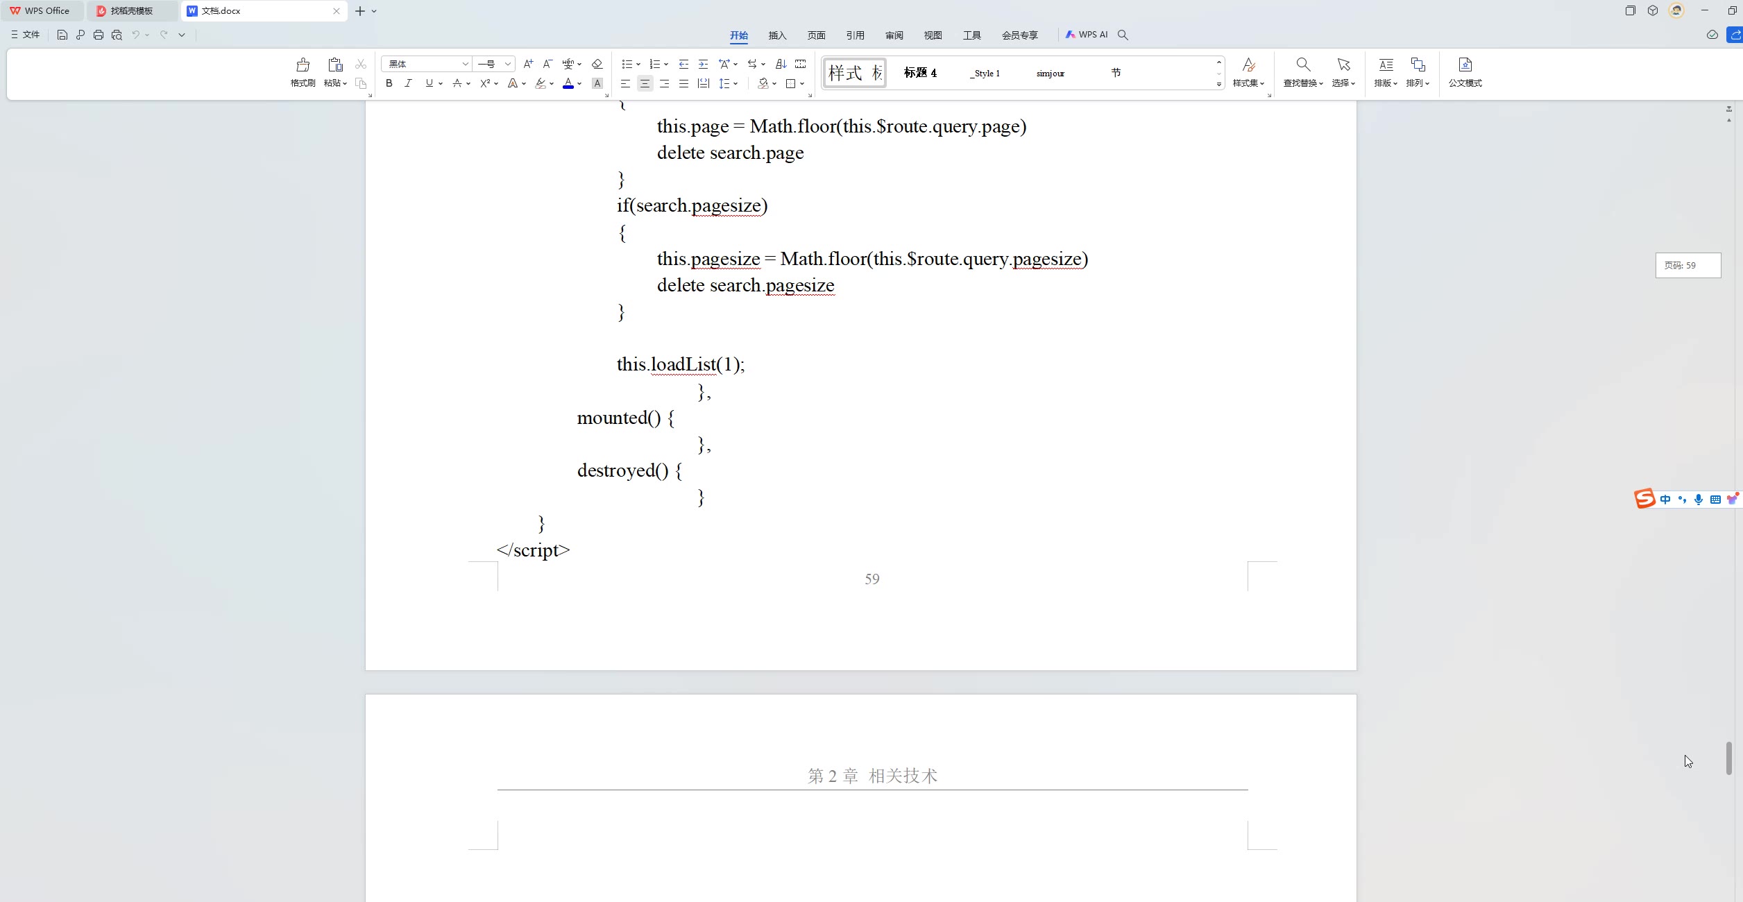Click the cloud sync status icon
Screen dimensions: 1743x902
click(1712, 35)
